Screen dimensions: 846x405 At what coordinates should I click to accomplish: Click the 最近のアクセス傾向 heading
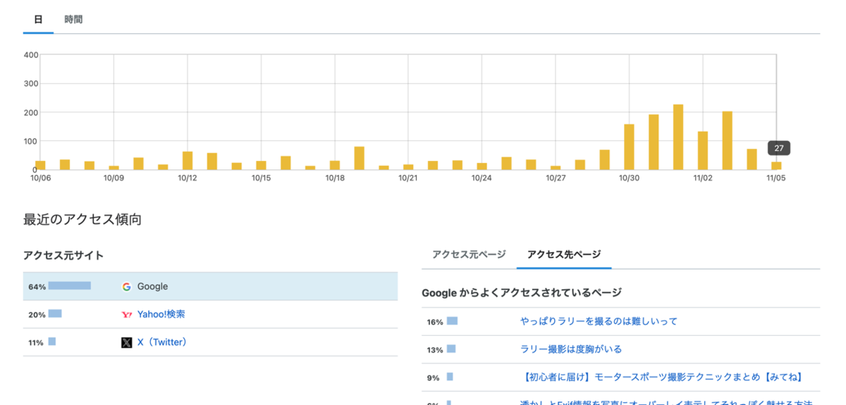point(82,219)
